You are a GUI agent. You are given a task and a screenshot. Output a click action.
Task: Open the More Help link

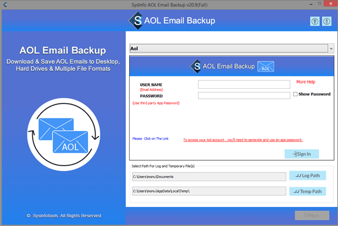point(305,82)
